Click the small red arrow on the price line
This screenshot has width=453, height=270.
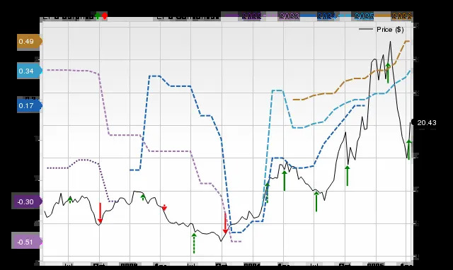[164, 207]
